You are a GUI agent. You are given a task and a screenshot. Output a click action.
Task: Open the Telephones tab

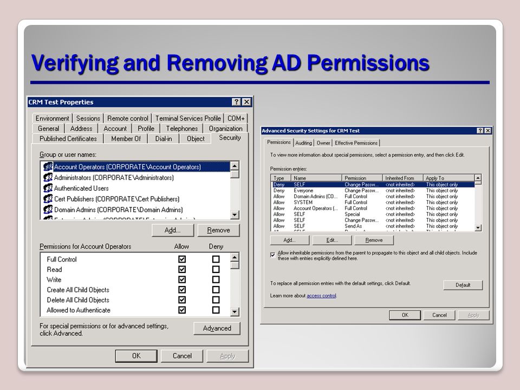pos(182,129)
